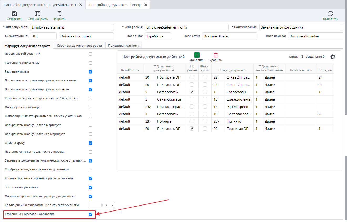Click the red Удалить trash icon
Image resolution: width=347 pixels, height=222 pixels.
point(215,55)
